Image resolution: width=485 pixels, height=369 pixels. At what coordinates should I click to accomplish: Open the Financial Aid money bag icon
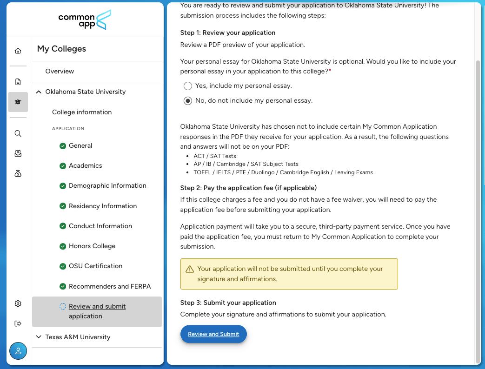click(18, 173)
